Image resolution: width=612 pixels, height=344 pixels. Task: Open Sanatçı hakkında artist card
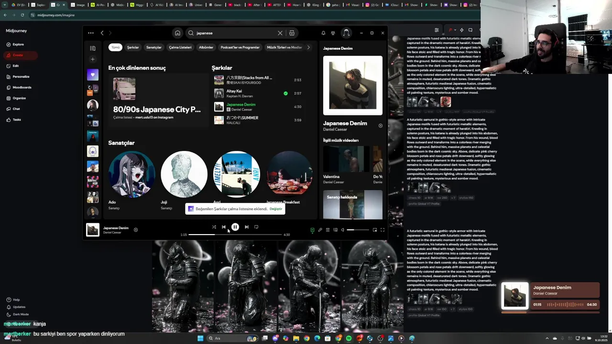tap(353, 204)
